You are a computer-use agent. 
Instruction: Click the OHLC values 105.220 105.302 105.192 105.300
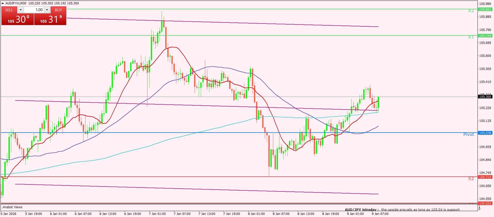pyautogui.click(x=54, y=3)
